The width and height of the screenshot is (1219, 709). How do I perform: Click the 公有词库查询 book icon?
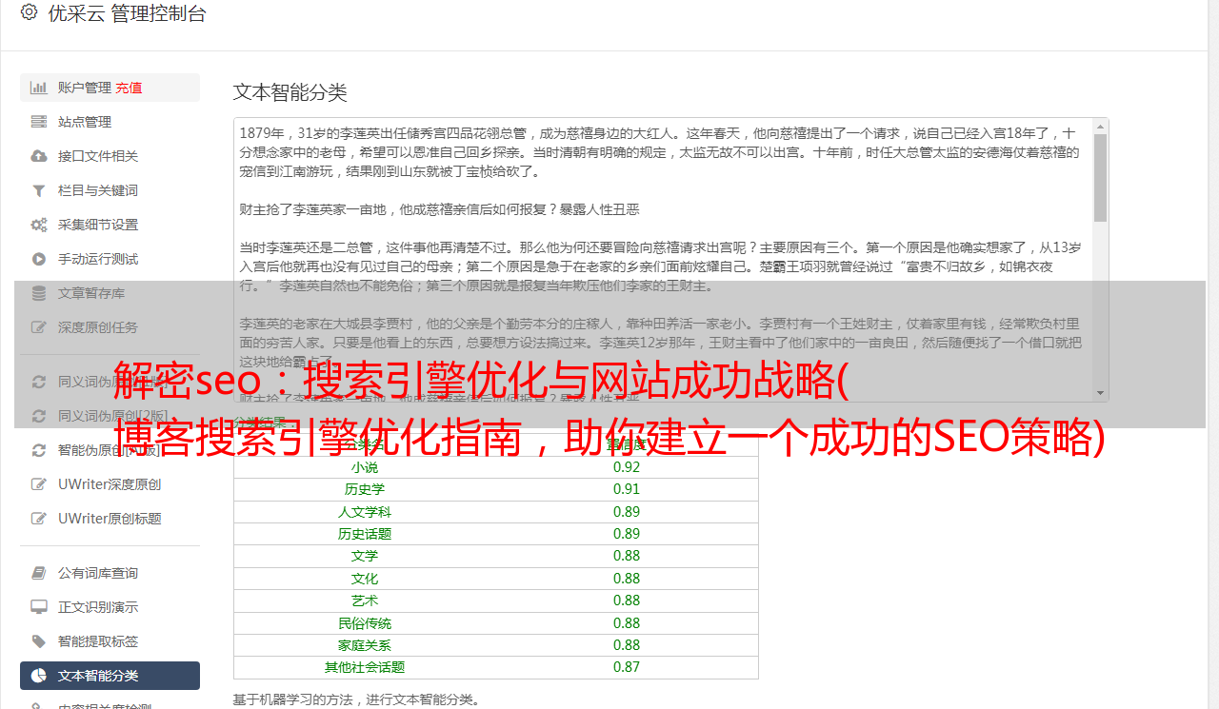39,573
